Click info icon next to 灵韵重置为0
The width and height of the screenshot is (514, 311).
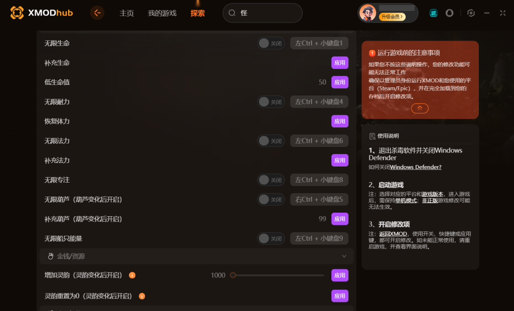click(142, 296)
